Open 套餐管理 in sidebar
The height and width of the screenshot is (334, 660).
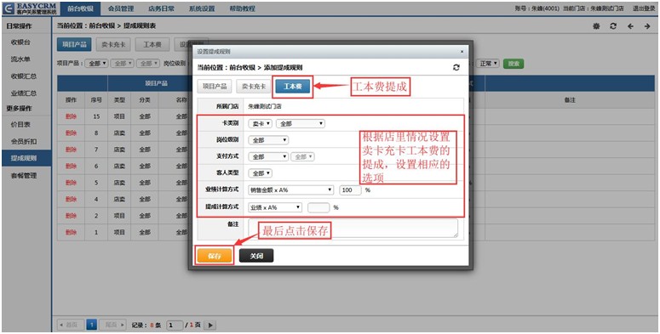[x=23, y=176]
